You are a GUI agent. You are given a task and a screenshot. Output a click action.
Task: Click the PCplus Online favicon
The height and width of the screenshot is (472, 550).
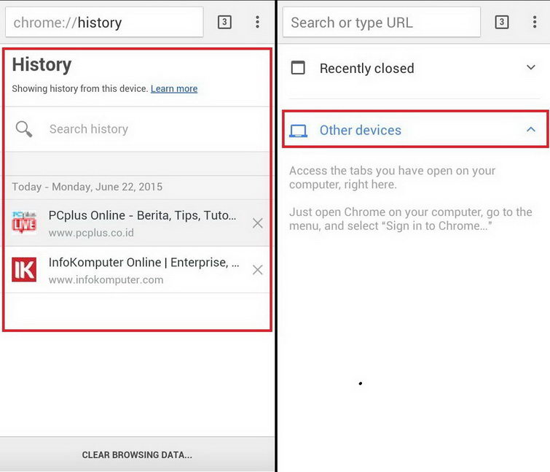tap(24, 223)
